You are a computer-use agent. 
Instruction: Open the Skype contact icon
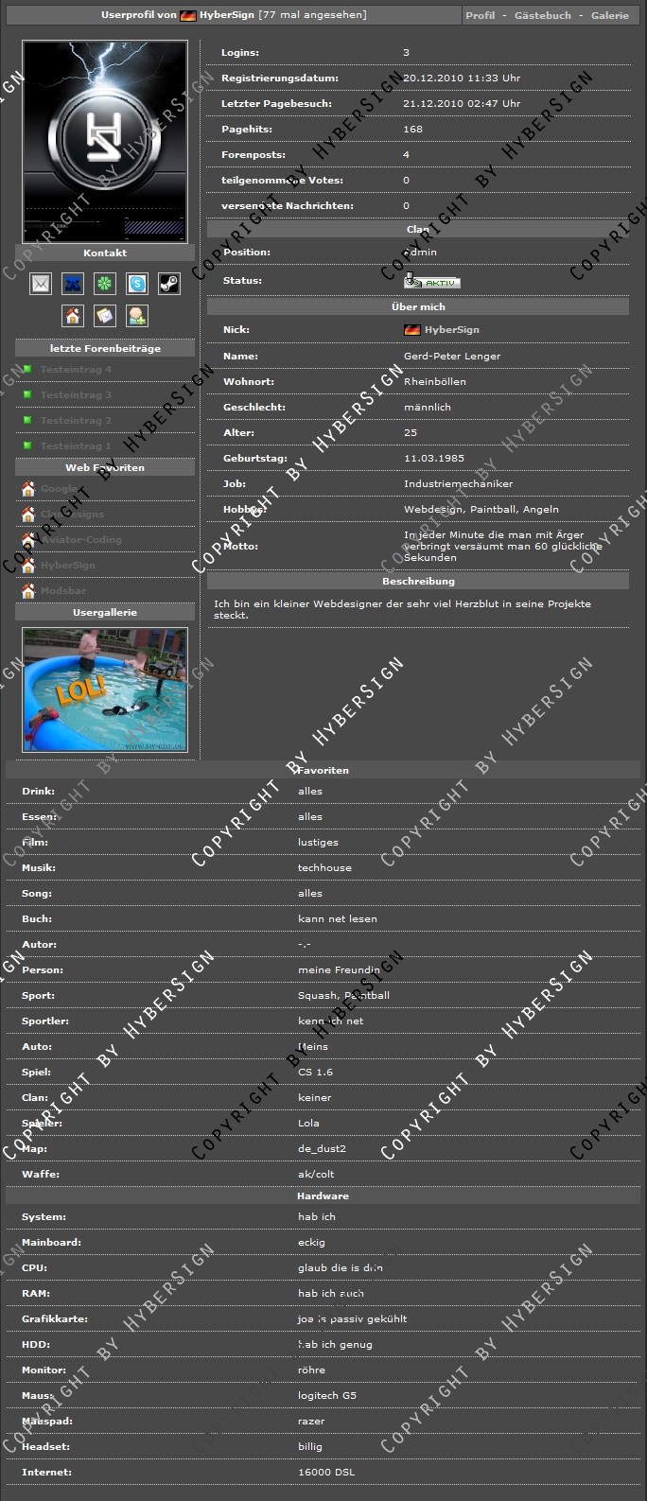[x=137, y=283]
